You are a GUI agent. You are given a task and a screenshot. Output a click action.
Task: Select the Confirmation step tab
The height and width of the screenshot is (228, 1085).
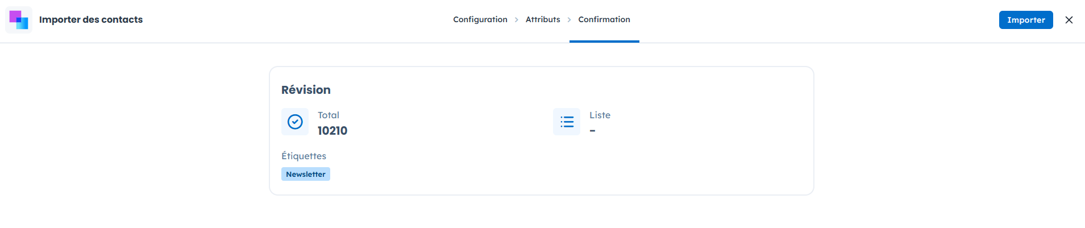(x=604, y=19)
